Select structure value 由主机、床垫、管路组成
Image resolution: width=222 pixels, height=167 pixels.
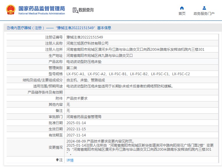(86, 80)
